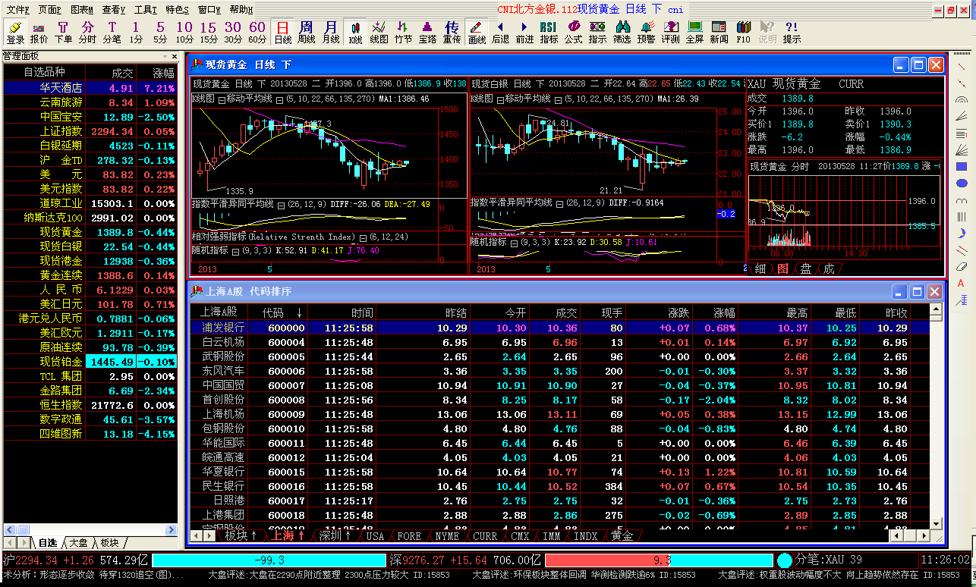Toggle the 月线 monthly period button
The height and width of the screenshot is (587, 976).
pyautogui.click(x=331, y=32)
